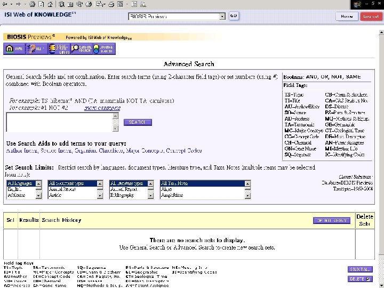The height and width of the screenshot is (288, 384).
Task: Open the BIOSIS Help navigation icon
Action: (37, 49)
